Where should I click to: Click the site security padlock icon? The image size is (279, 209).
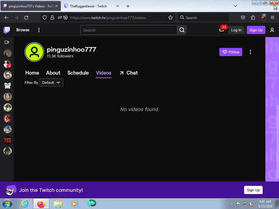[52, 18]
